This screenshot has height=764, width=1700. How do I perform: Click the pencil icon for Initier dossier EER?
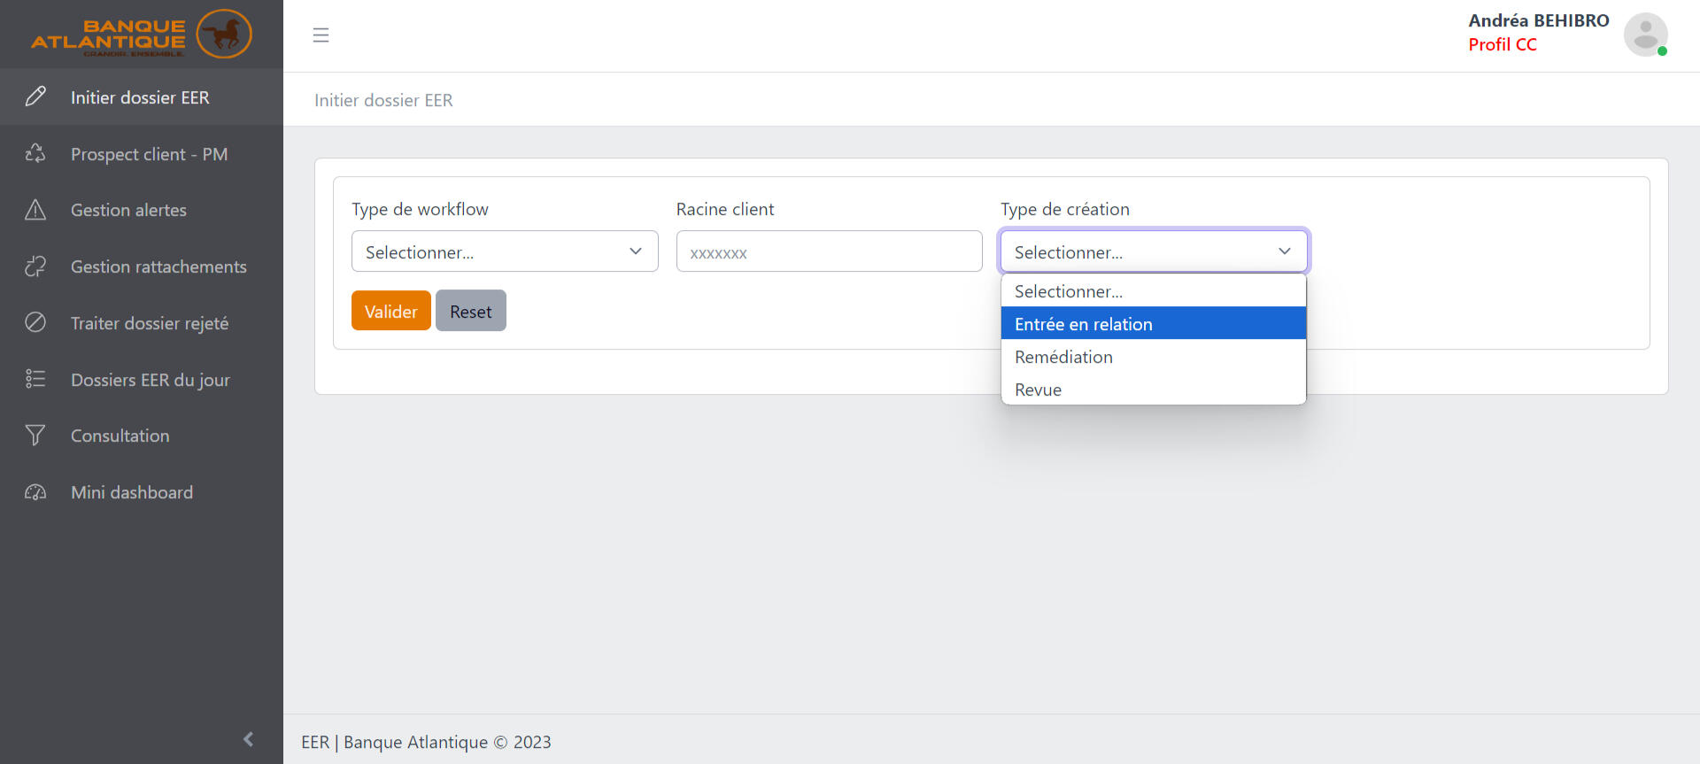coord(35,97)
